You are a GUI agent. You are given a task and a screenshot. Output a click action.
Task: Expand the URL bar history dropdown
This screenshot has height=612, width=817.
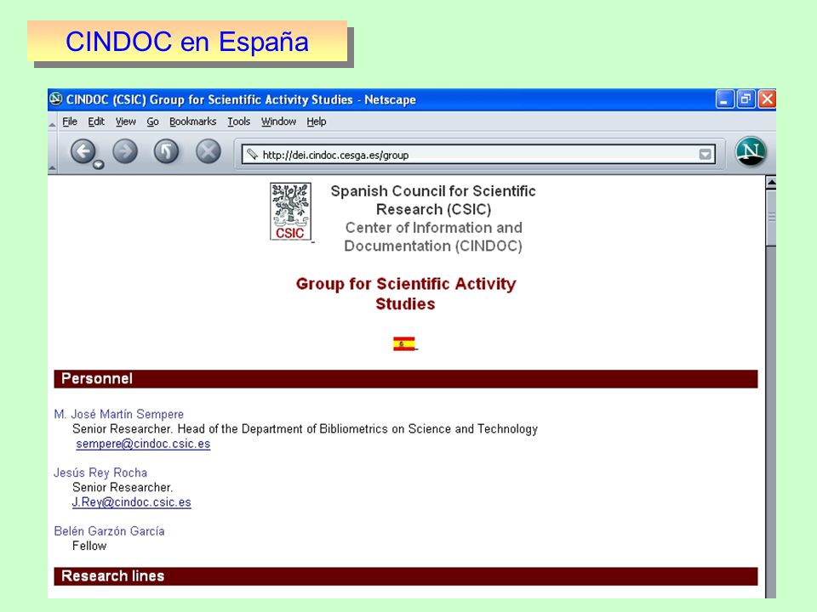point(705,154)
